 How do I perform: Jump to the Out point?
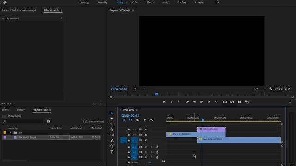pyautogui.click(x=216, y=102)
